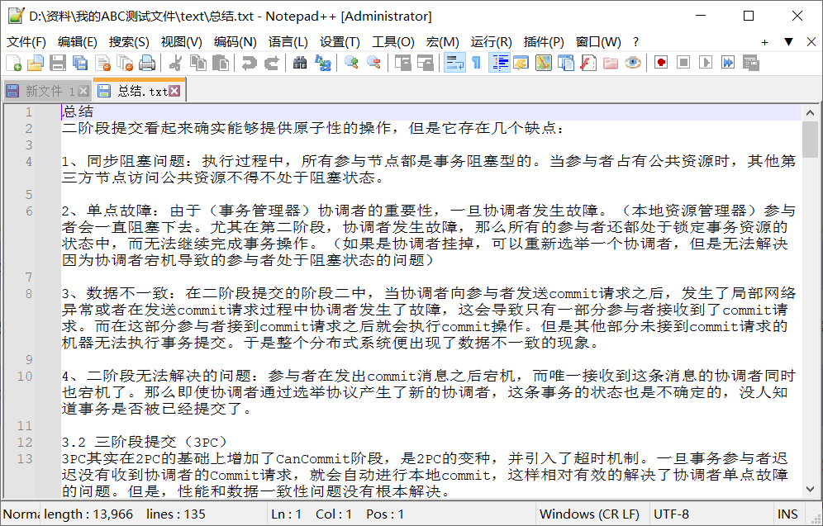Screen dimensions: 823x526
Task: Toggle file monitoring eye icon
Action: pyautogui.click(x=633, y=63)
